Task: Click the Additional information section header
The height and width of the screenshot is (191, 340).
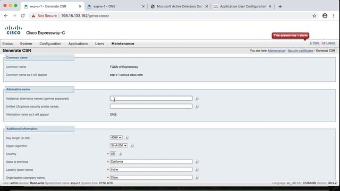Action: 39,129
